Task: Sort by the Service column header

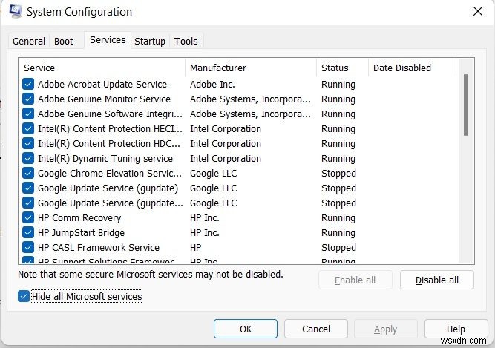Action: pyautogui.click(x=102, y=68)
